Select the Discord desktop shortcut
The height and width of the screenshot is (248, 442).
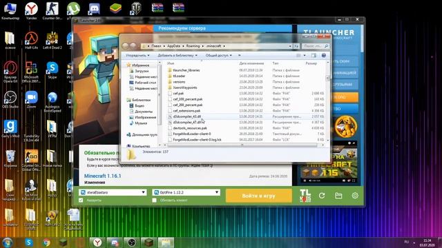(x=94, y=9)
